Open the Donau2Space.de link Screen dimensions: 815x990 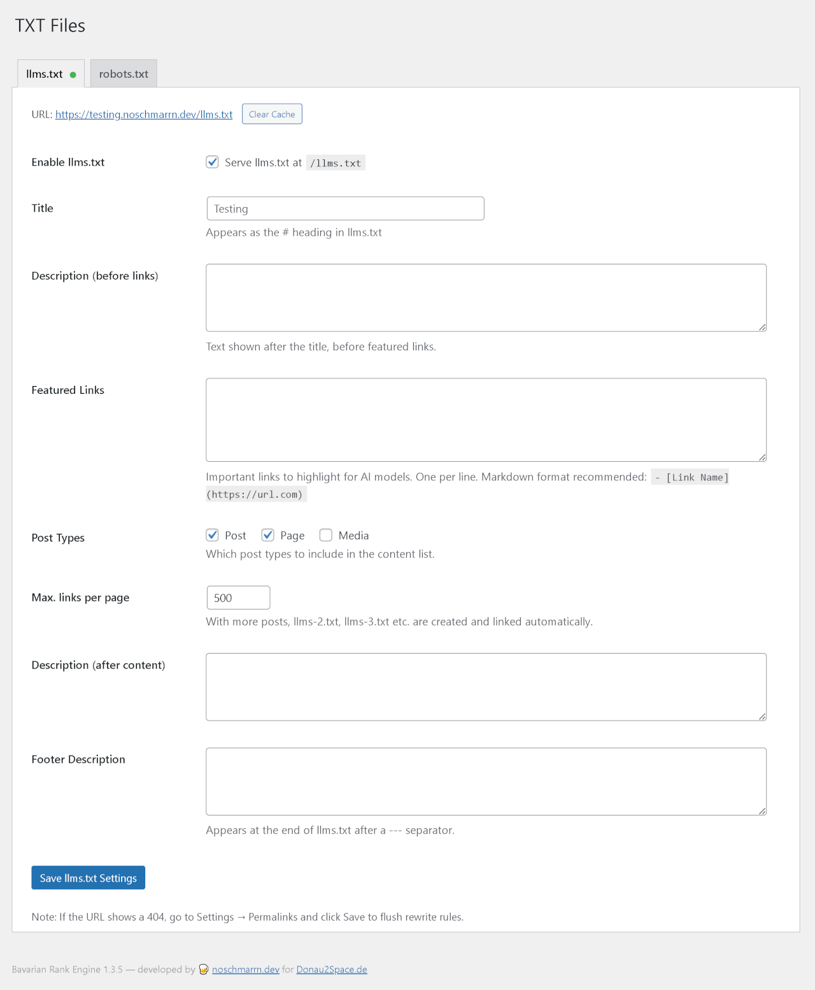[331, 969]
